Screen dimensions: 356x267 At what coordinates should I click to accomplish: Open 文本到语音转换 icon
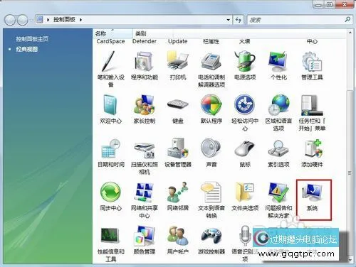tap(211, 192)
